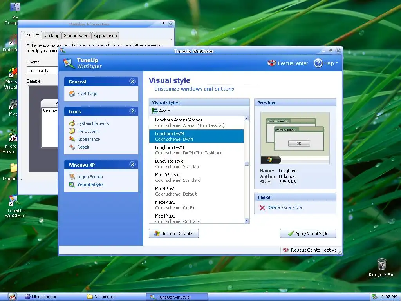The width and height of the screenshot is (401, 301).
Task: Click the Logon Screen keys icon
Action: click(72, 177)
